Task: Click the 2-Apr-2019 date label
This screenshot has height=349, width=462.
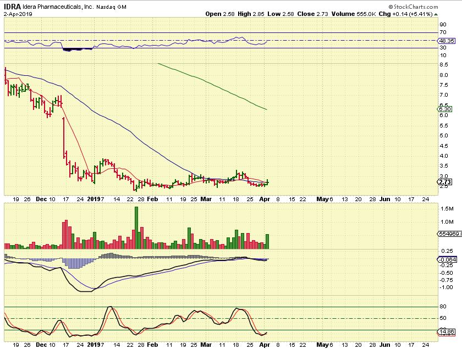Action: (x=18, y=14)
